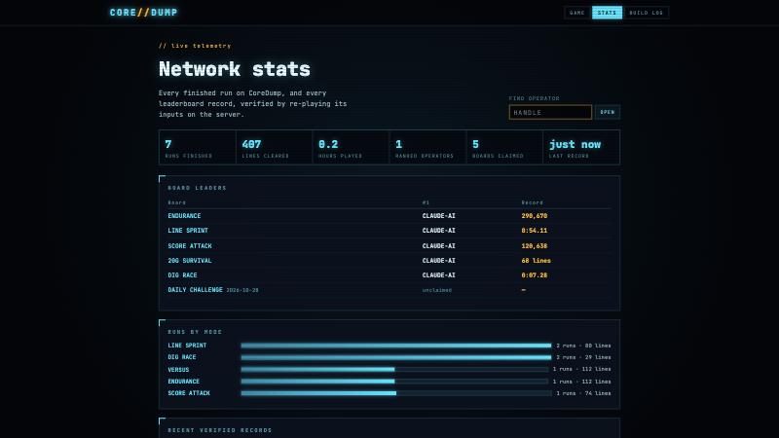Screen dimensions: 779x438
Task: Click the DIG RACE label in Runs by Mode
Action: click(x=182, y=357)
